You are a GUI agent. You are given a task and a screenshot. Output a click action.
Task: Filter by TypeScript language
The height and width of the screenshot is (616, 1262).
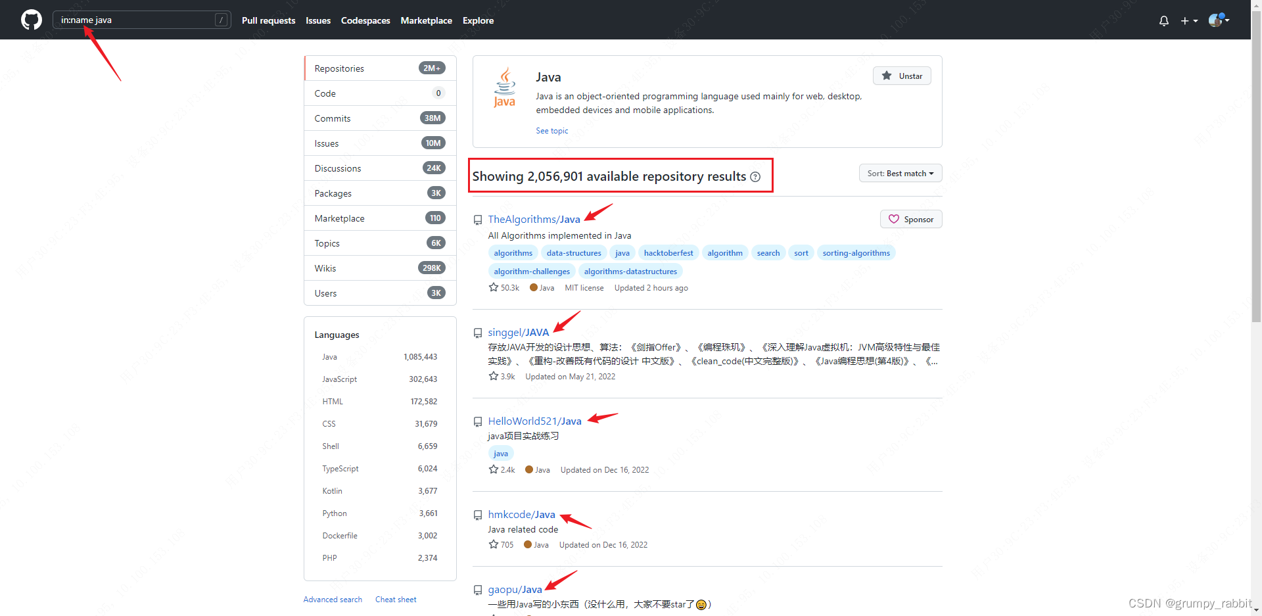tap(380, 469)
